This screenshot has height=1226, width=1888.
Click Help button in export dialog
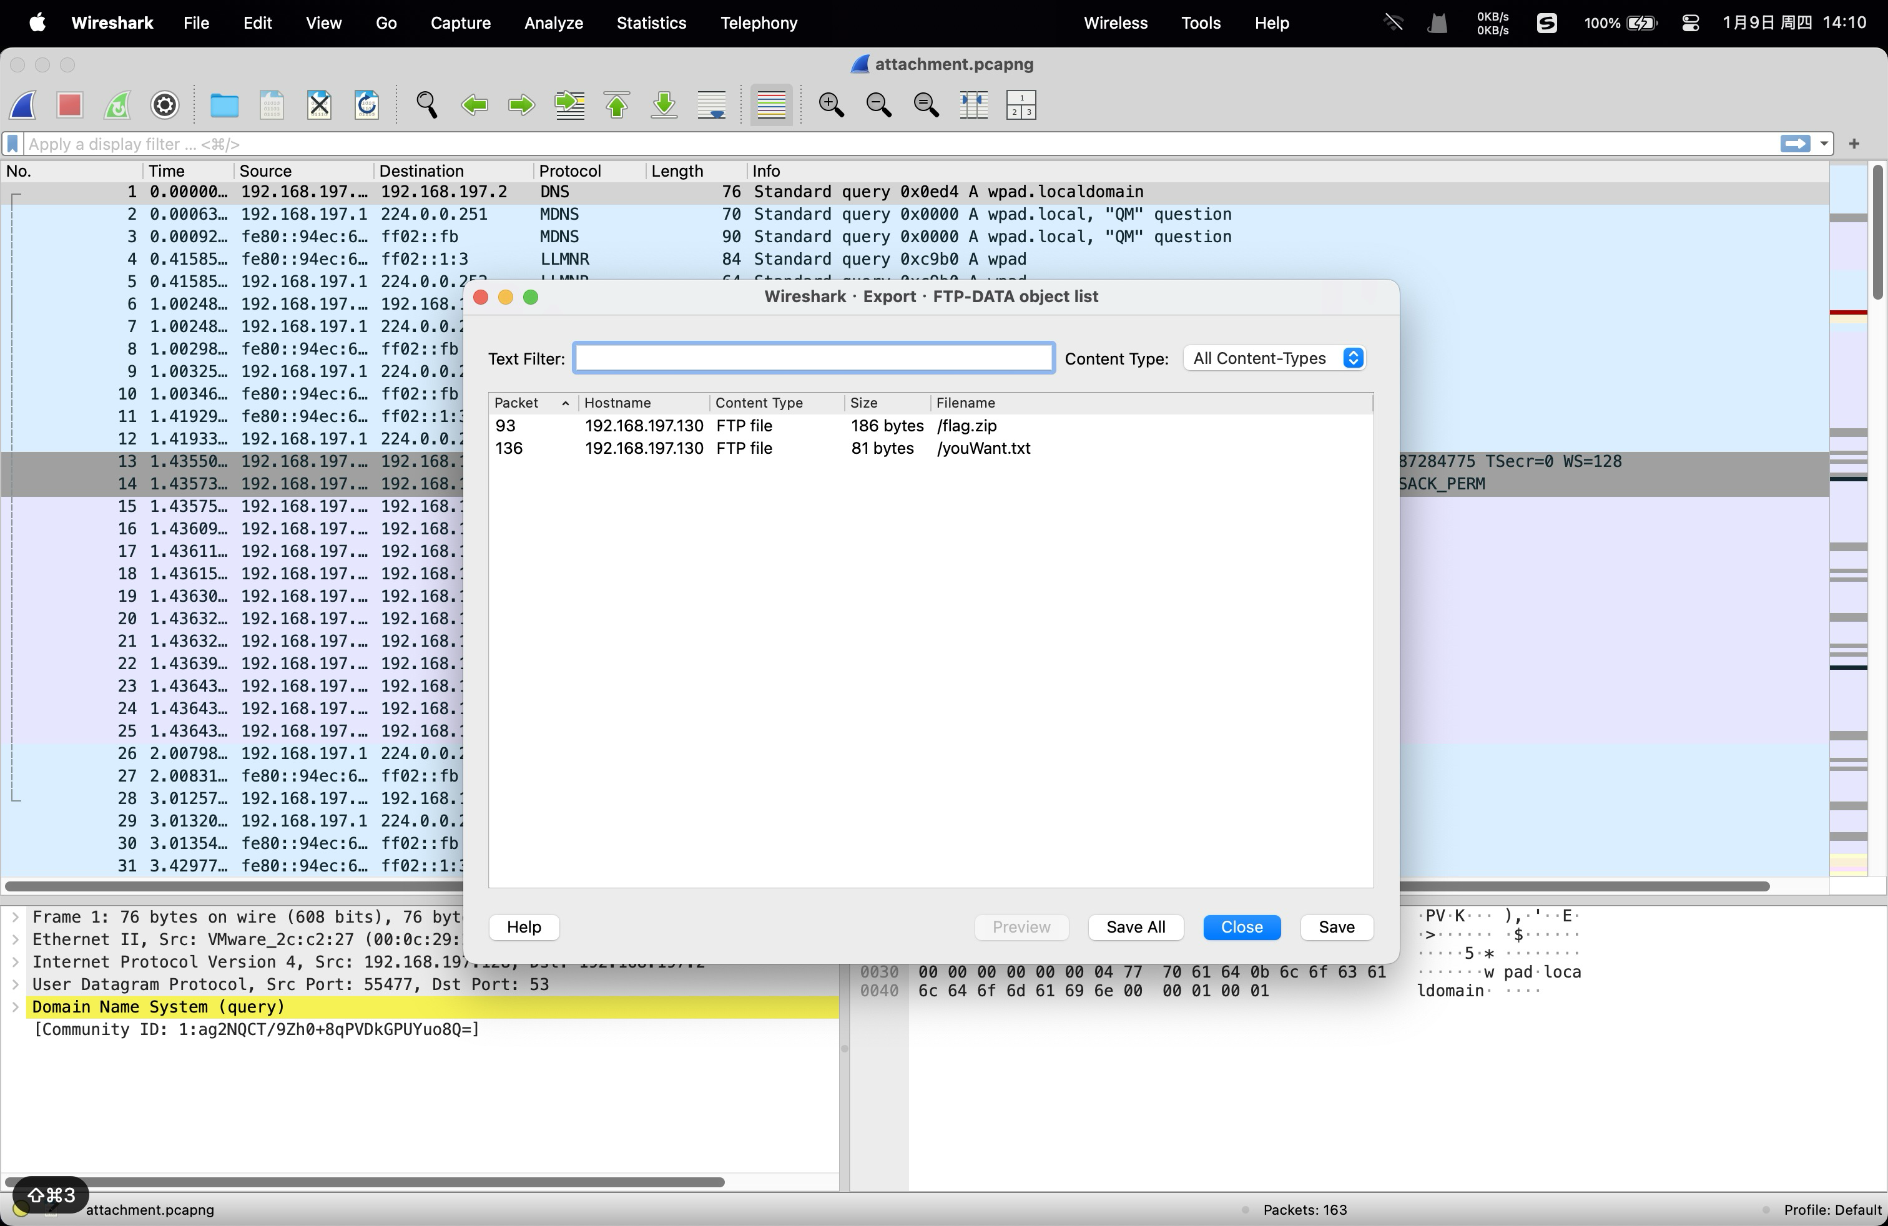(524, 927)
